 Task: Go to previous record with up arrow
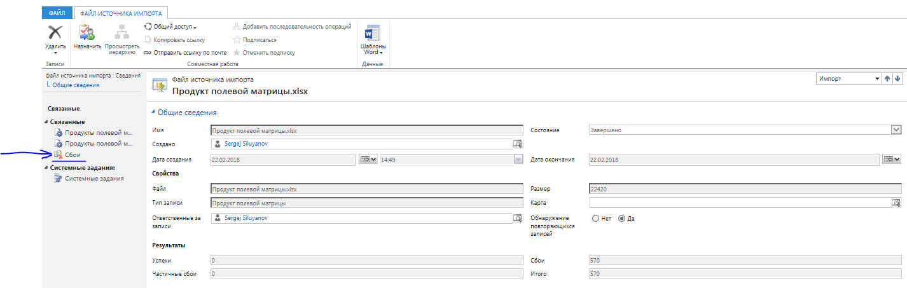887,79
